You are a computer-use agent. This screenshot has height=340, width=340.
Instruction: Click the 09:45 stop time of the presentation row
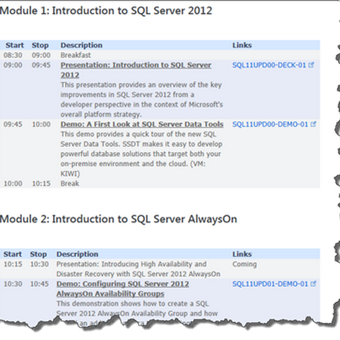[x=41, y=65]
